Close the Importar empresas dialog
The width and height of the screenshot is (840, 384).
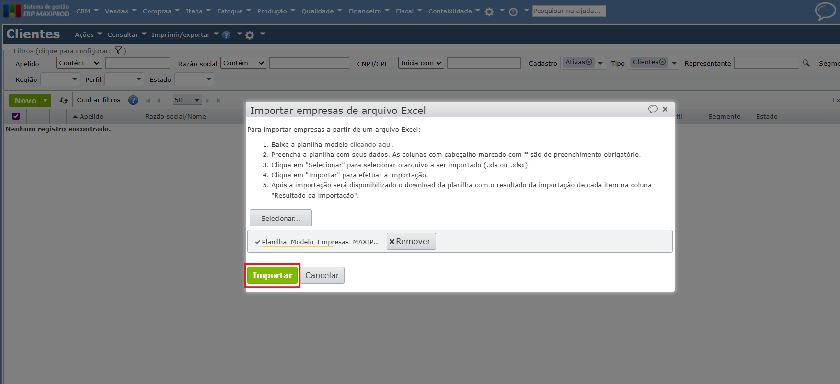[x=665, y=109]
